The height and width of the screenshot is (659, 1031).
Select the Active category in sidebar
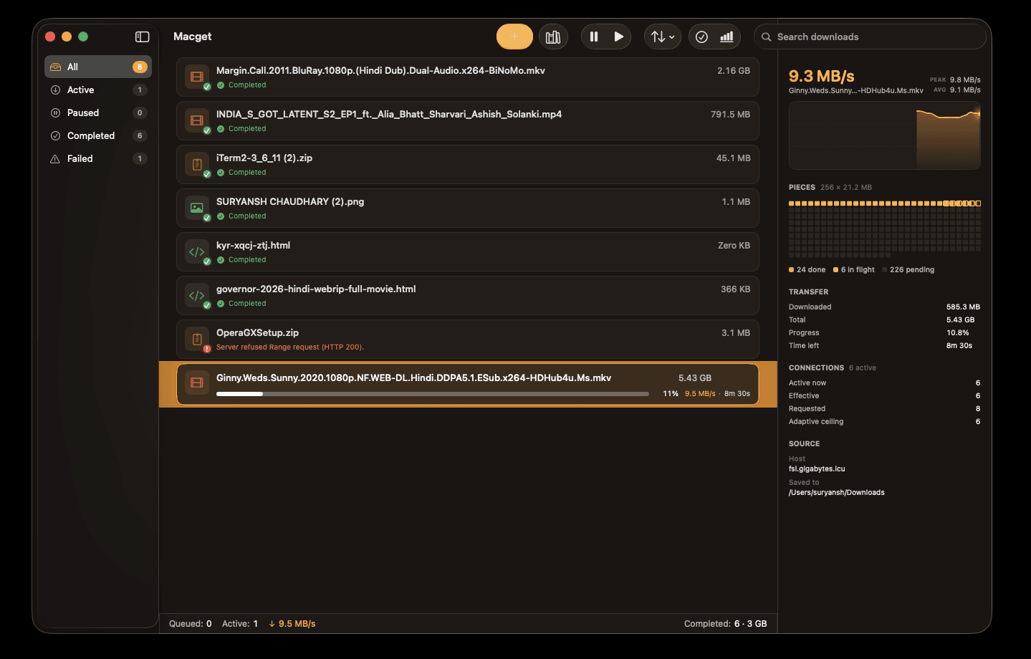pyautogui.click(x=98, y=90)
